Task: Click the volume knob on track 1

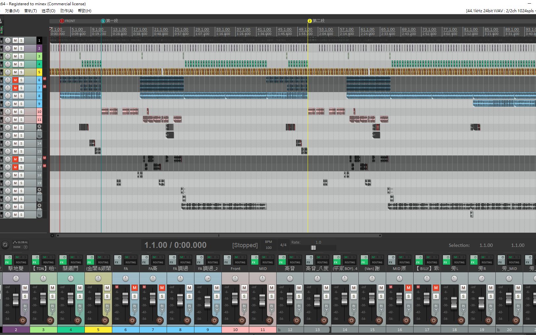Action: (8, 40)
